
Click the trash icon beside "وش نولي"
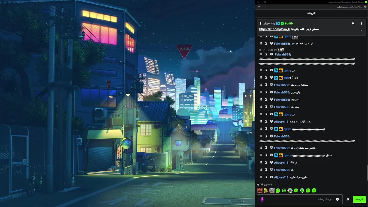[261, 92]
